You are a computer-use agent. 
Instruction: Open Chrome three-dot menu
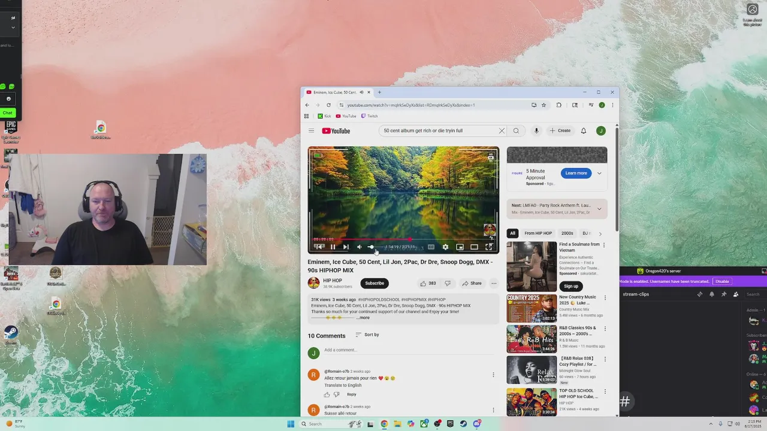[612, 105]
